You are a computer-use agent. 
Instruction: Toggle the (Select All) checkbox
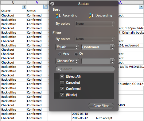click(62, 76)
